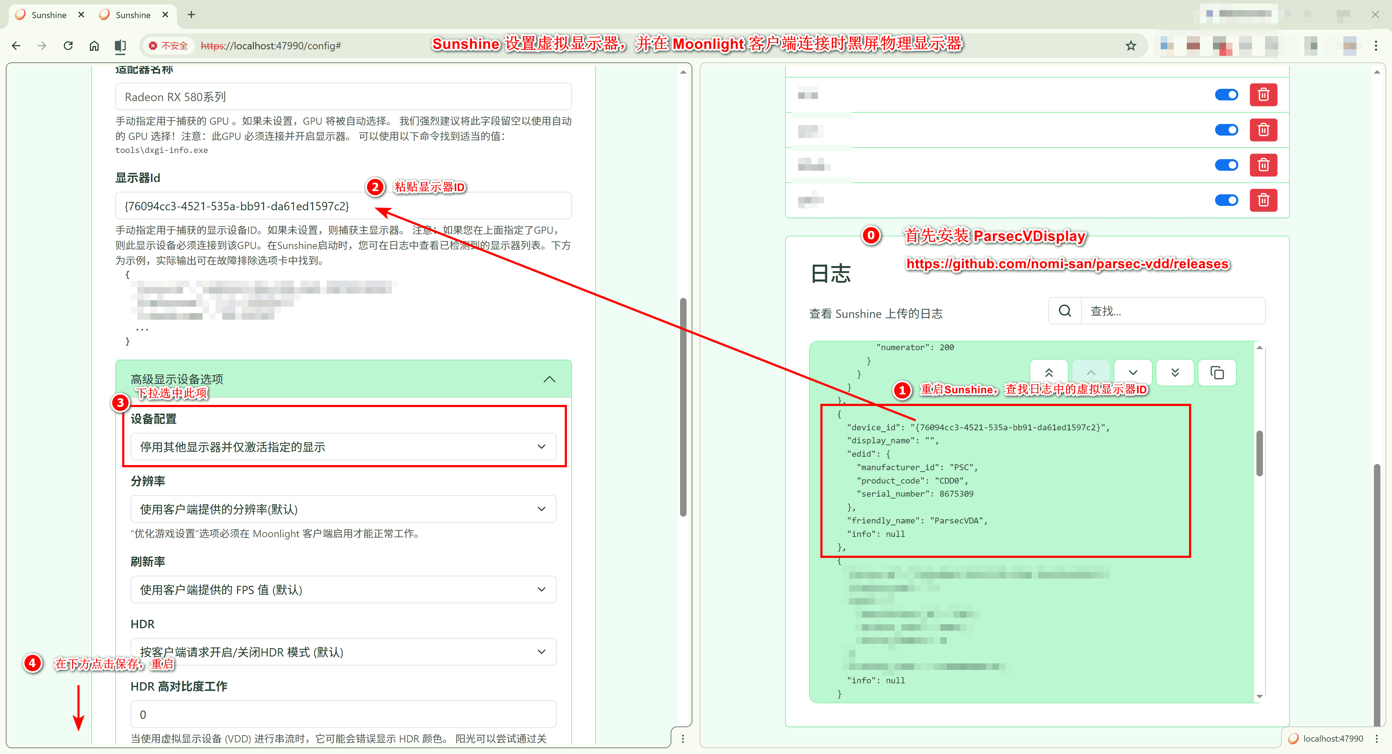The width and height of the screenshot is (1392, 754).
Task: Click the log viewer scrollbar up arrow
Action: tap(1260, 348)
